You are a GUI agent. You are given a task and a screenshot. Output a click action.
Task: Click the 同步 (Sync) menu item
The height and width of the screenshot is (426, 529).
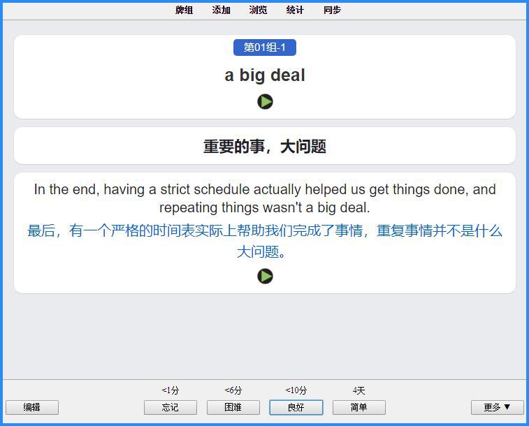point(332,10)
